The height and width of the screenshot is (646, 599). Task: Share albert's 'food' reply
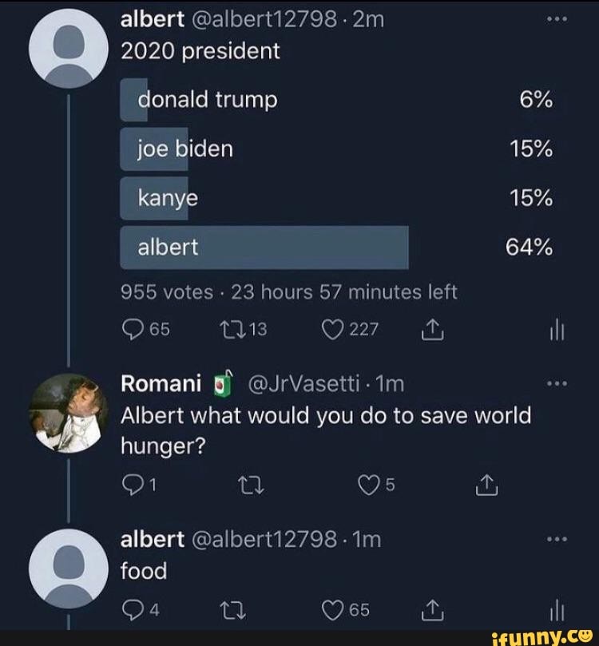coord(432,608)
